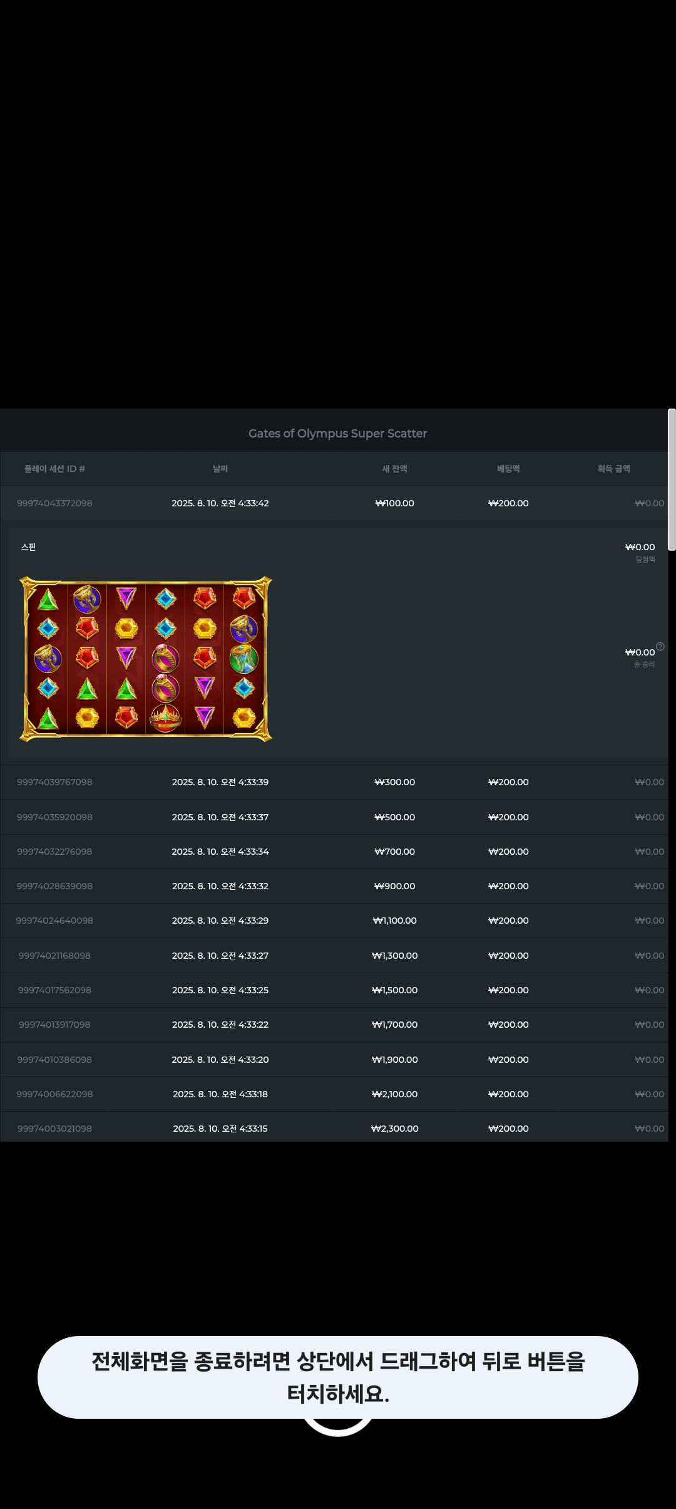Click the date 오전 4:33:34 cell
Screen dimensions: 676x1509
[x=220, y=852]
